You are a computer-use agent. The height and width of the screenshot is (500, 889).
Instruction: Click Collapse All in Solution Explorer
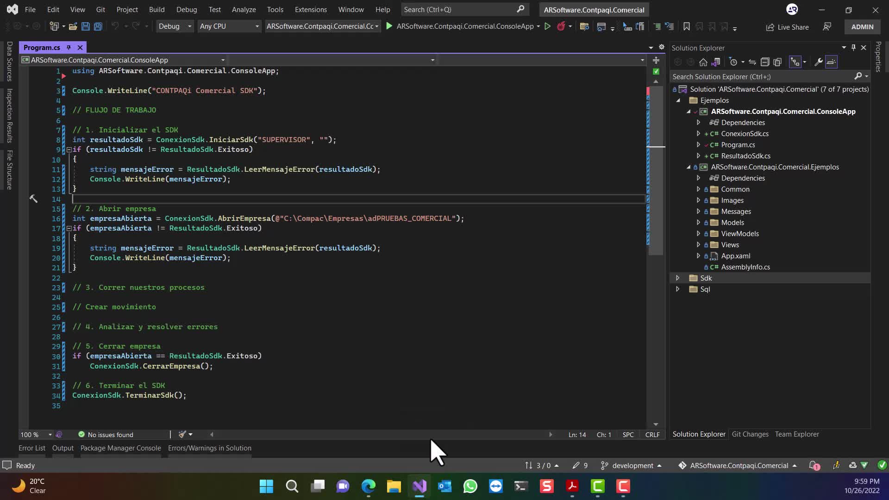[765, 62]
